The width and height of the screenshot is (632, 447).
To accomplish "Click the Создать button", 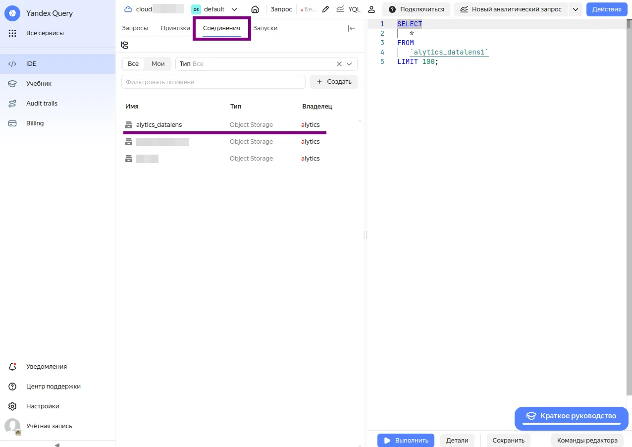I will pos(333,82).
